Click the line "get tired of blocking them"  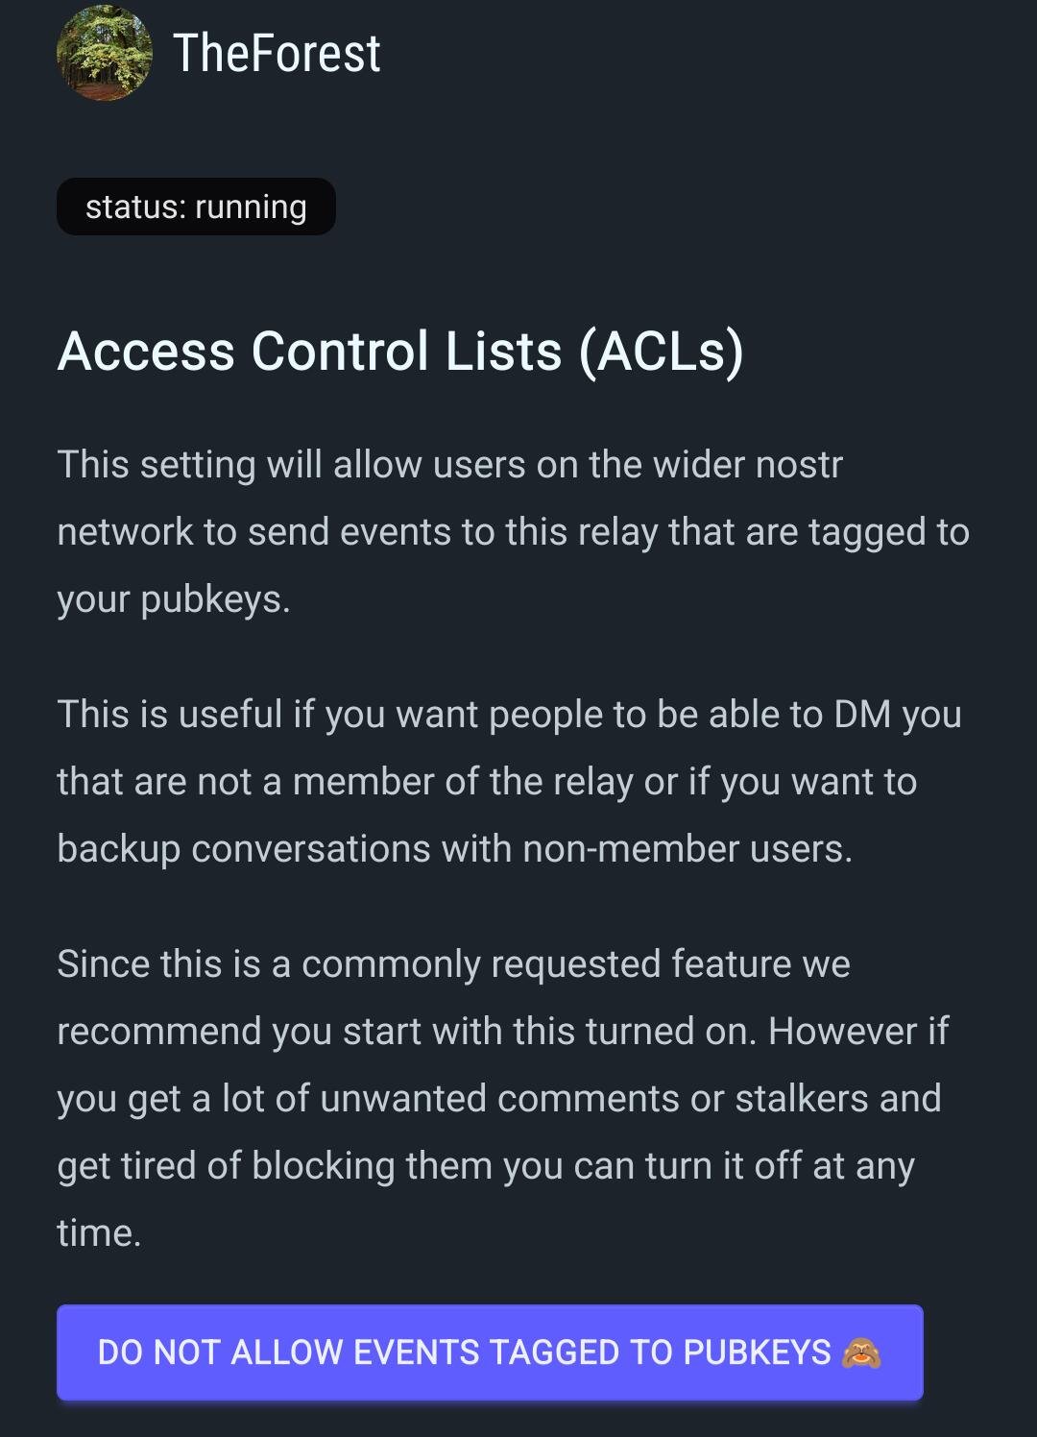pos(486,1166)
